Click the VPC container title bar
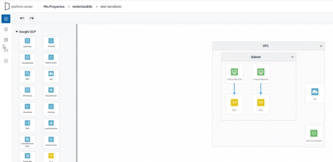333x162 pixels. (268, 46)
